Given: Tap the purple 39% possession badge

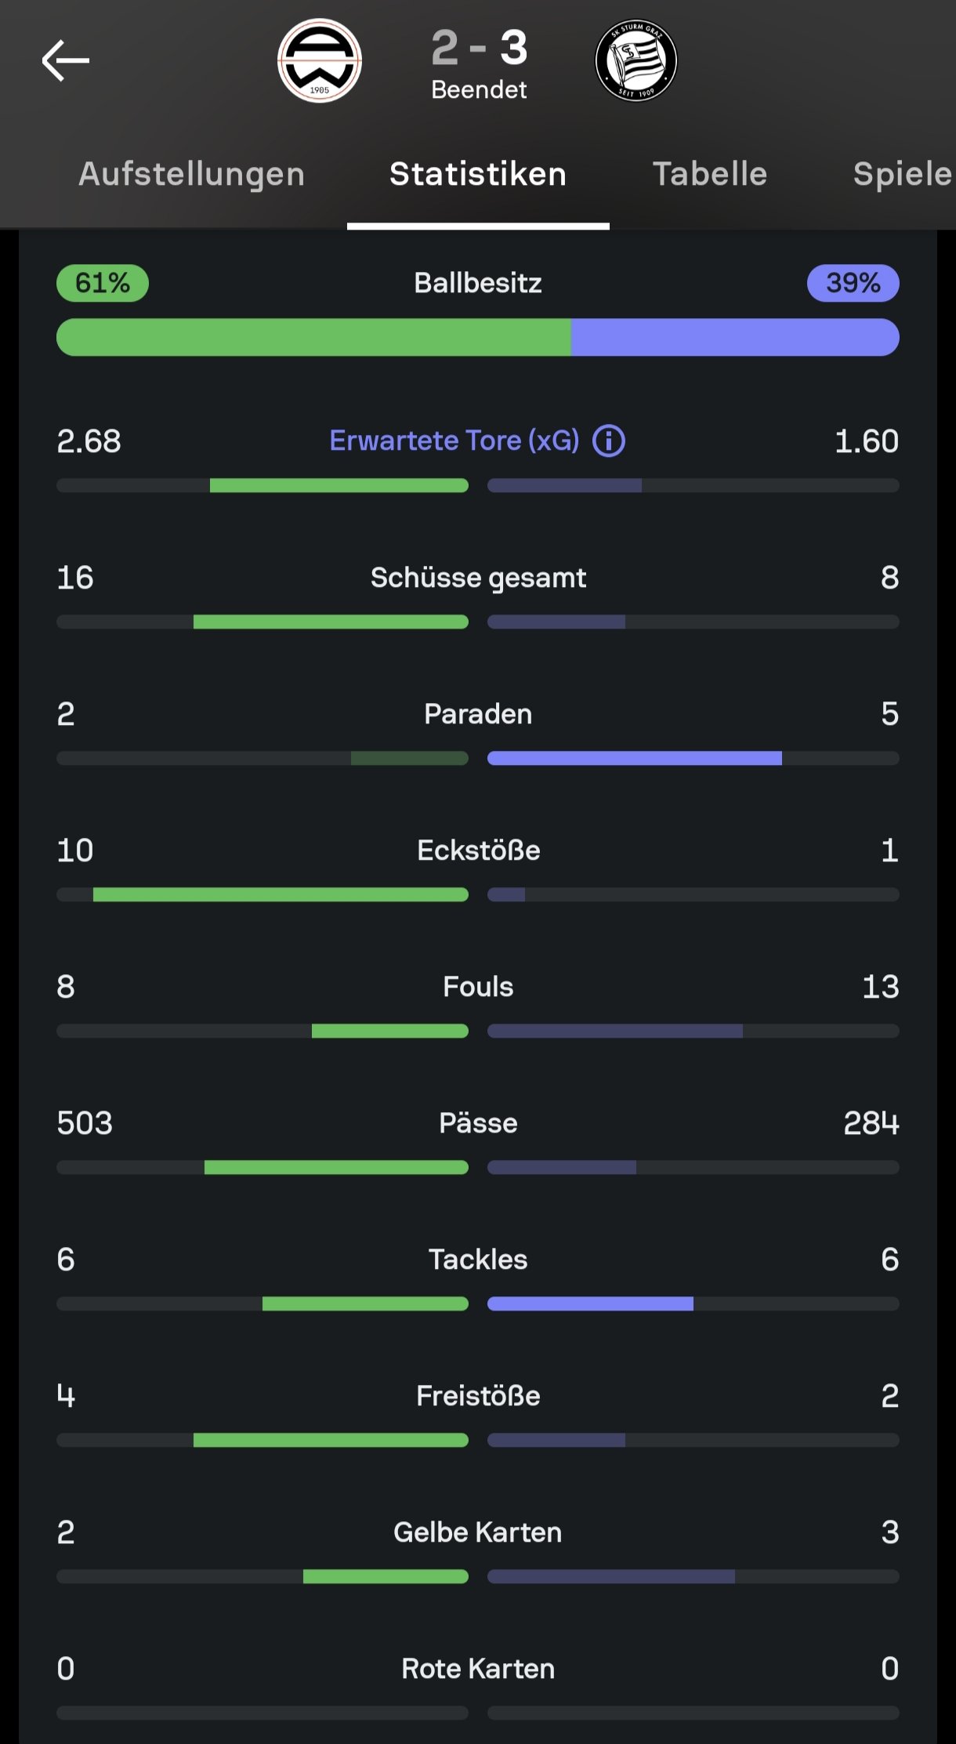Looking at the screenshot, I should (x=853, y=283).
